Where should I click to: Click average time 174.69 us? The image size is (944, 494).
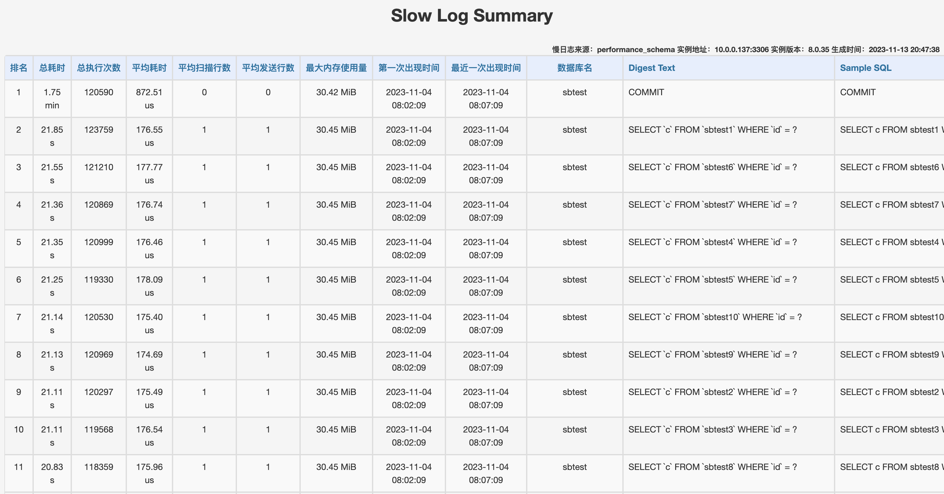(149, 361)
